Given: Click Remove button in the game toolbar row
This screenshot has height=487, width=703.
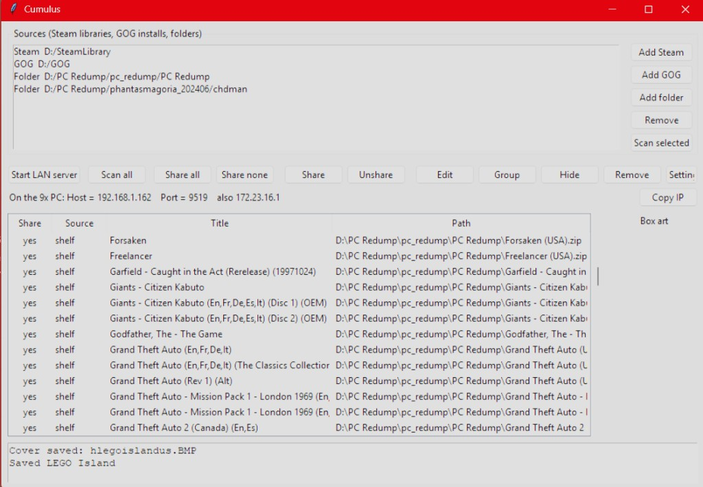Looking at the screenshot, I should (632, 175).
